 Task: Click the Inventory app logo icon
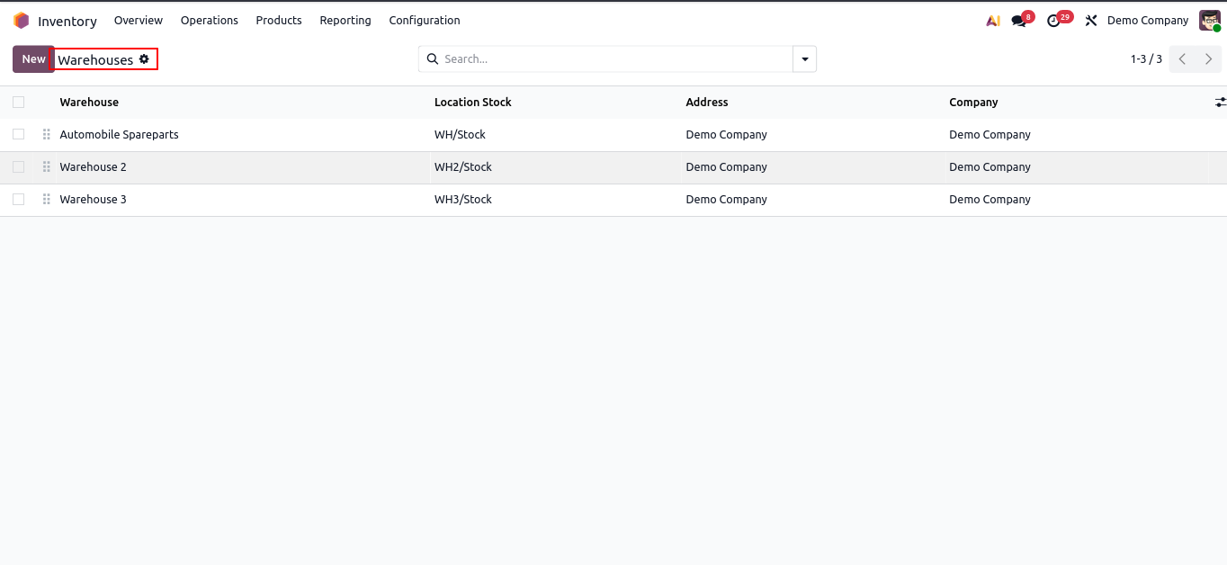(x=22, y=21)
